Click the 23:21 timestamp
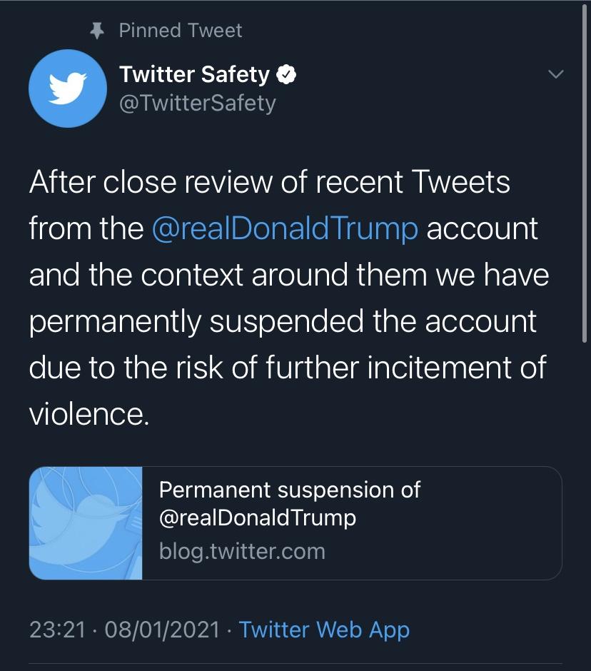 (x=57, y=630)
